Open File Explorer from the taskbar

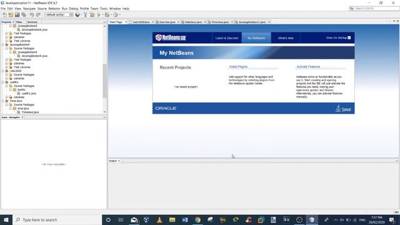click(172, 219)
